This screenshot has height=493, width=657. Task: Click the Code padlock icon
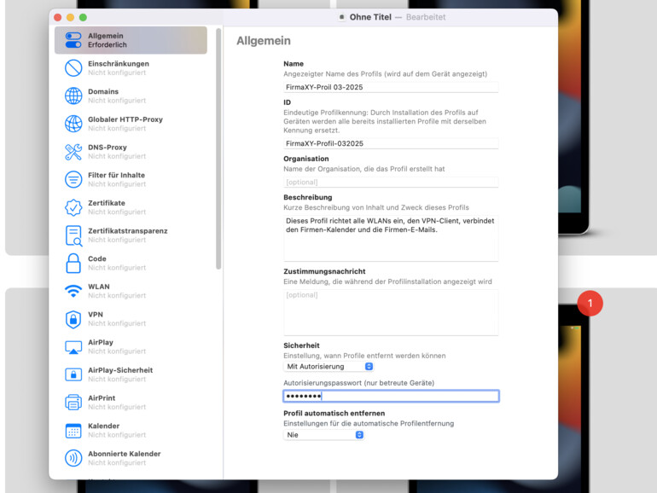click(73, 263)
